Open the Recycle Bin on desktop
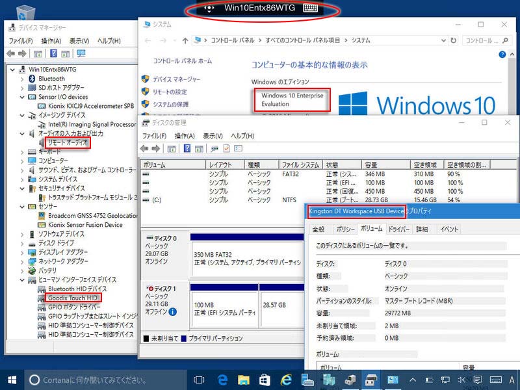Viewport: 520px width, 390px height. (x=26, y=12)
